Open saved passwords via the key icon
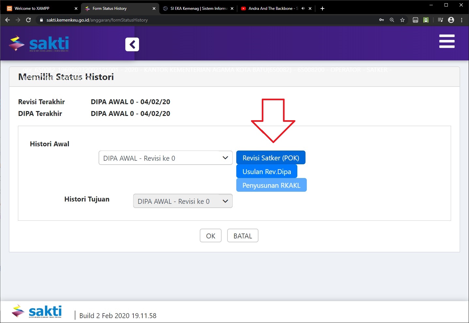This screenshot has height=323, width=469. pyautogui.click(x=381, y=20)
